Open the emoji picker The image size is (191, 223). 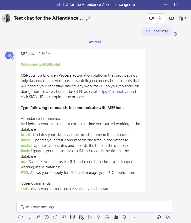click(x=55, y=217)
